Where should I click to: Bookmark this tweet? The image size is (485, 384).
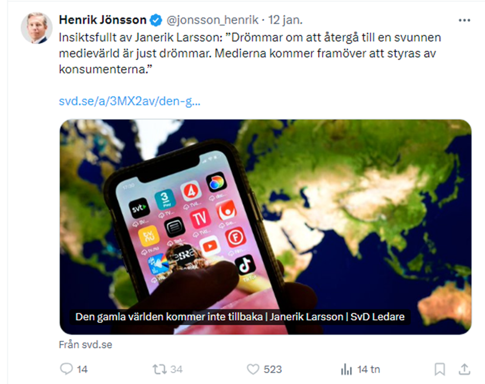pos(440,369)
